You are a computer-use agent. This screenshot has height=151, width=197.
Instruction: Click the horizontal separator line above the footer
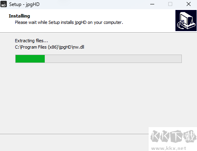tap(74, 134)
